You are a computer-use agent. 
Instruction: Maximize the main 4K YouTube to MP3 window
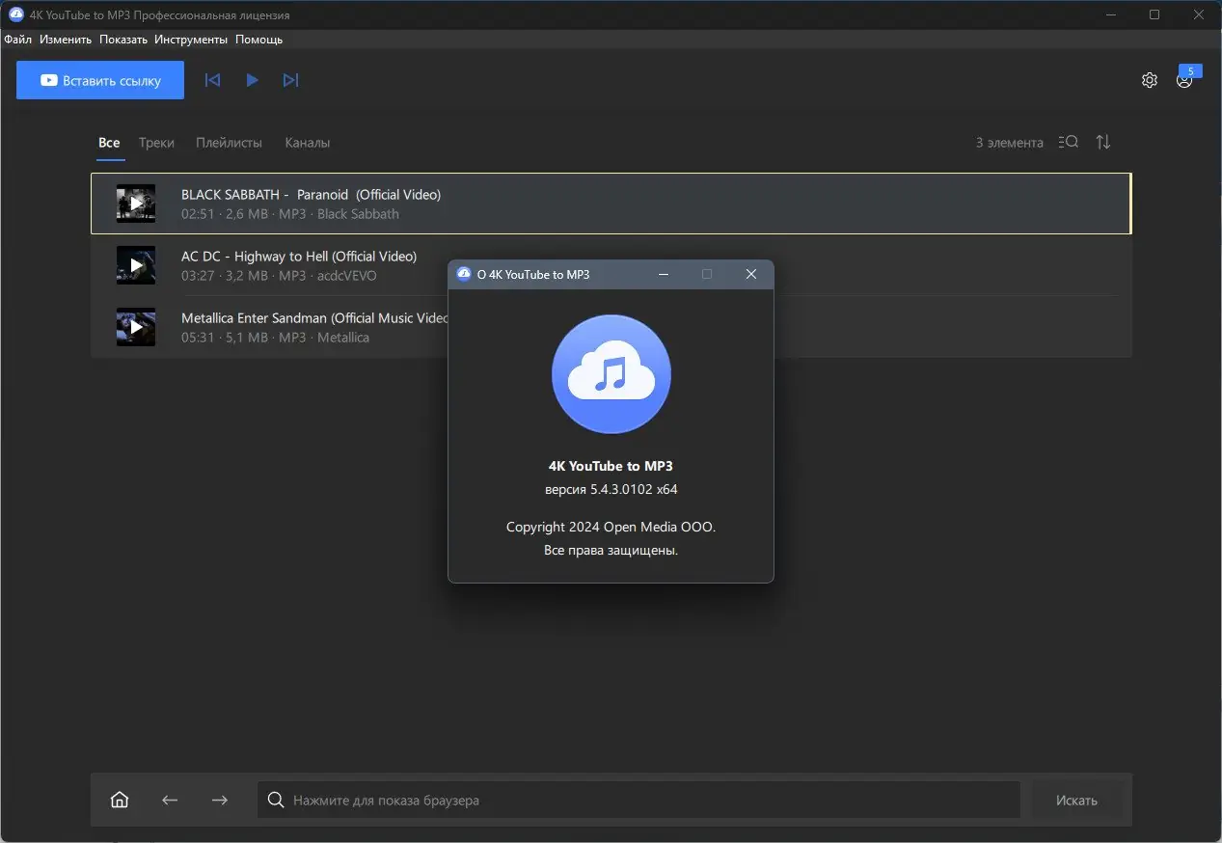(1155, 14)
